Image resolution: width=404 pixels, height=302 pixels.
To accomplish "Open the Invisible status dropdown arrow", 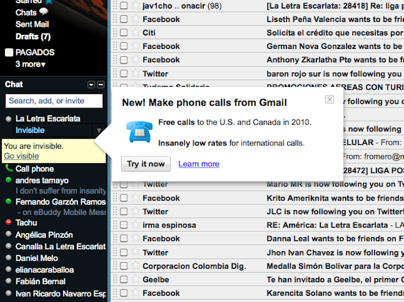I will (x=99, y=130).
